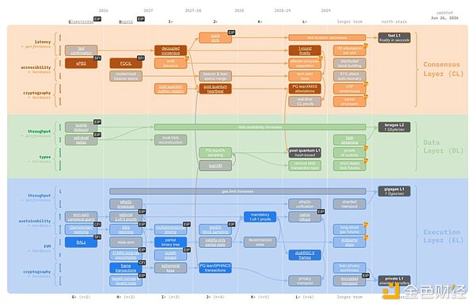Image resolution: width=475 pixels, height=308 pixels.
Task: Click the gas limit increases bar
Action: (237, 192)
